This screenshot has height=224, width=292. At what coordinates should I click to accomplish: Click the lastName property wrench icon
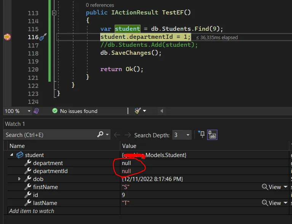[28, 203]
